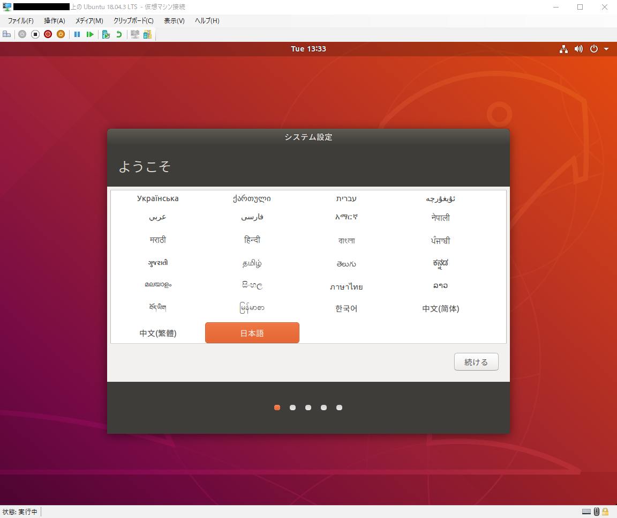Revert VM using green undo arrow
The image size is (617, 518).
point(119,34)
